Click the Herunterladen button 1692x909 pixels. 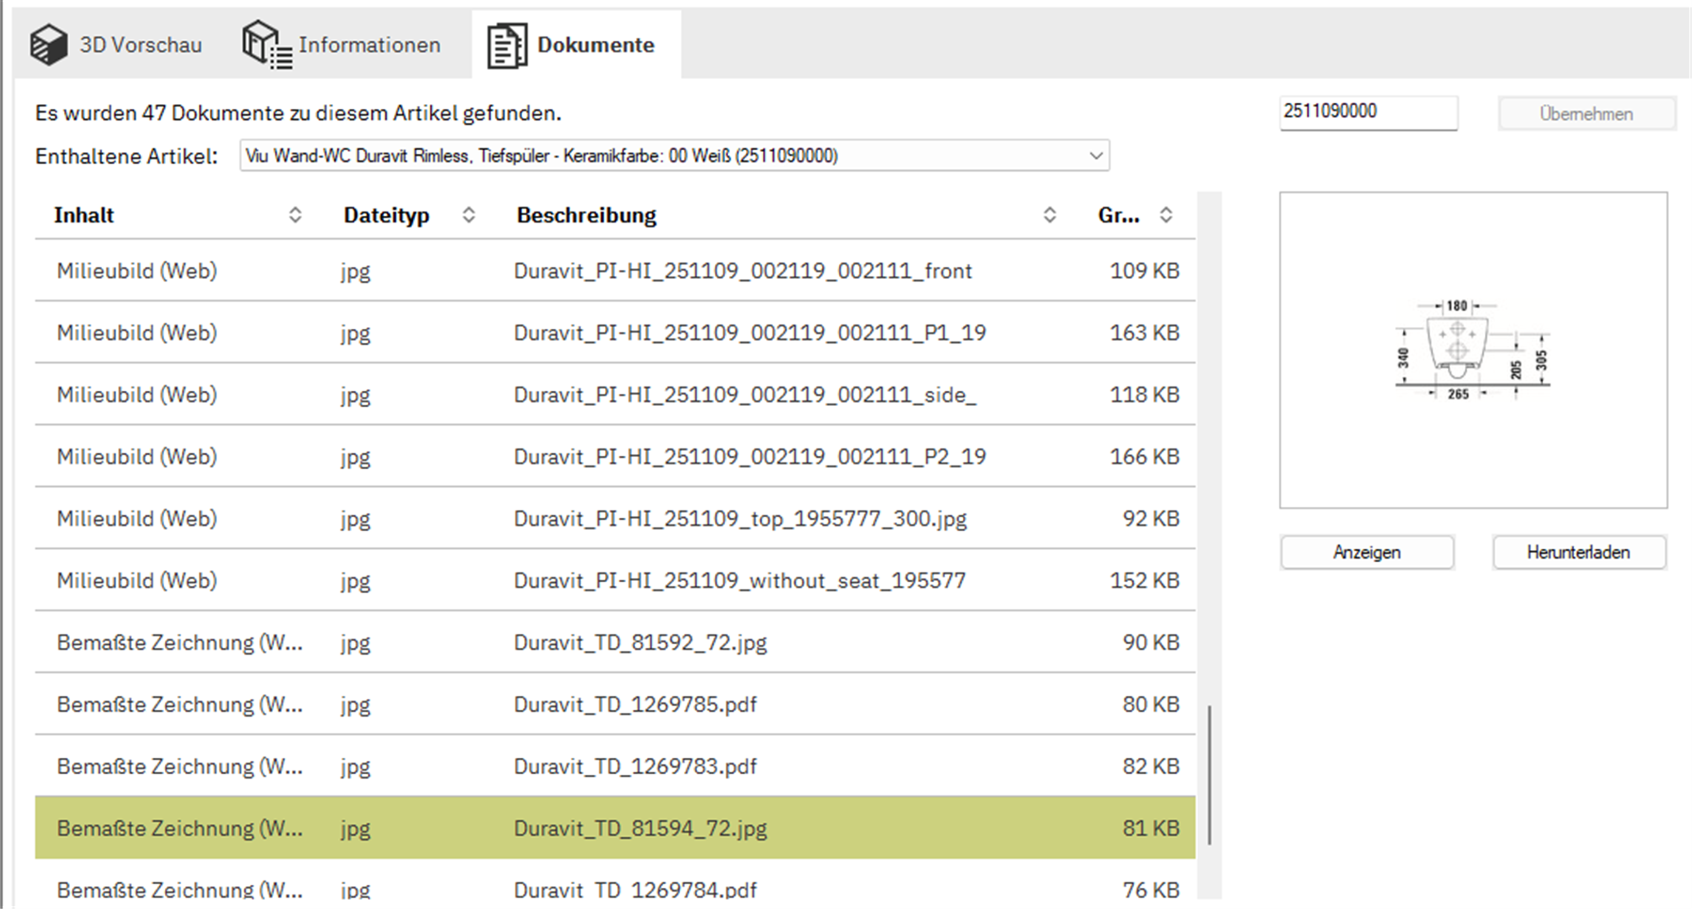(x=1579, y=552)
